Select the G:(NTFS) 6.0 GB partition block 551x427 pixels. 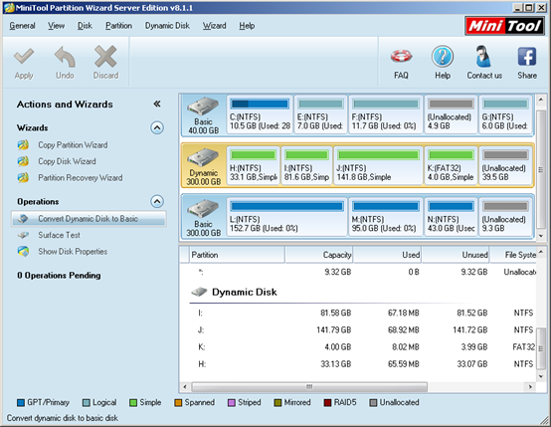coord(505,114)
